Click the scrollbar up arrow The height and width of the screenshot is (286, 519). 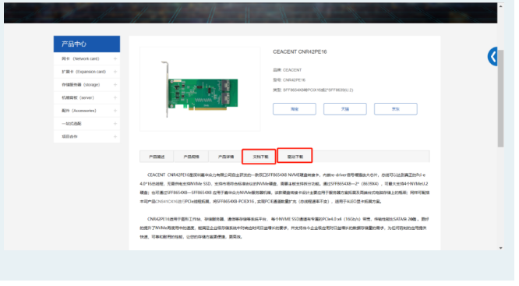[500, 6]
